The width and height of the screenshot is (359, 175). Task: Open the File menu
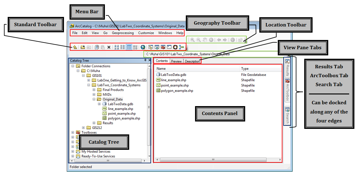point(75,33)
